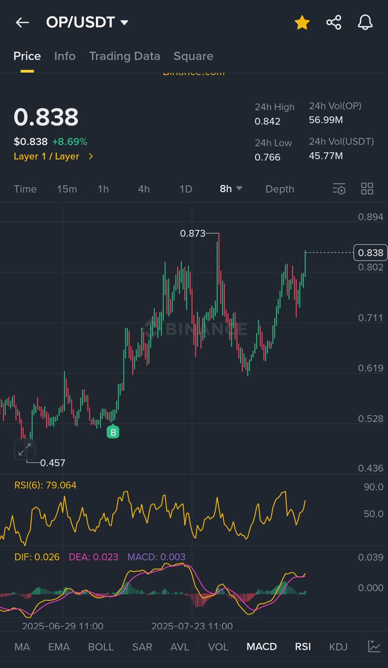Screen dimensions: 388x668
Task: Tap the green B buy marker
Action: tap(113, 431)
